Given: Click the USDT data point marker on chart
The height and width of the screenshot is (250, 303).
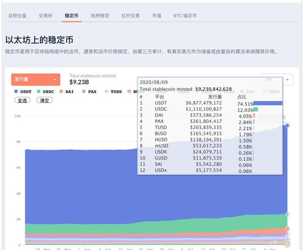Looking at the screenshot, I should tap(287, 126).
